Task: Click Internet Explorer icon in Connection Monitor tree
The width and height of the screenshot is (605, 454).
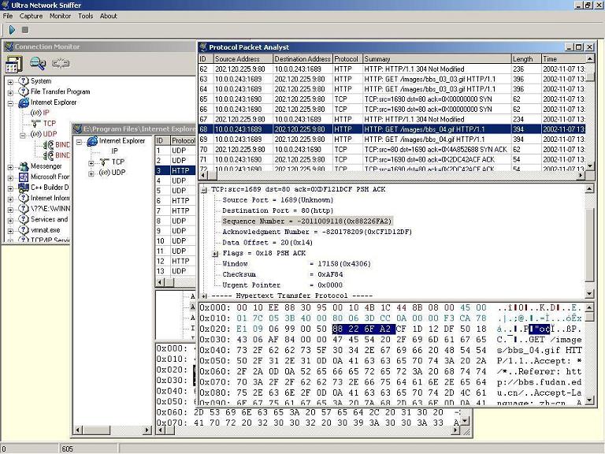Action: [x=24, y=102]
